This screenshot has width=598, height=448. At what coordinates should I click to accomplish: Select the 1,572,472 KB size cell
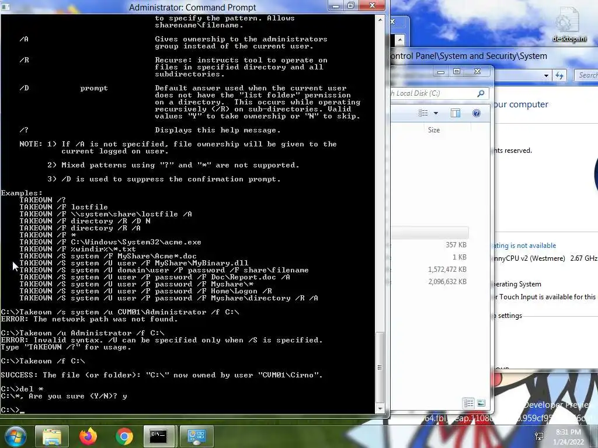447,269
